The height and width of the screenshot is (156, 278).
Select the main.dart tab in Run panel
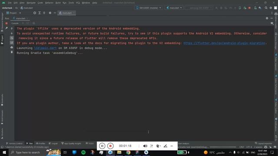[x=20, y=18]
